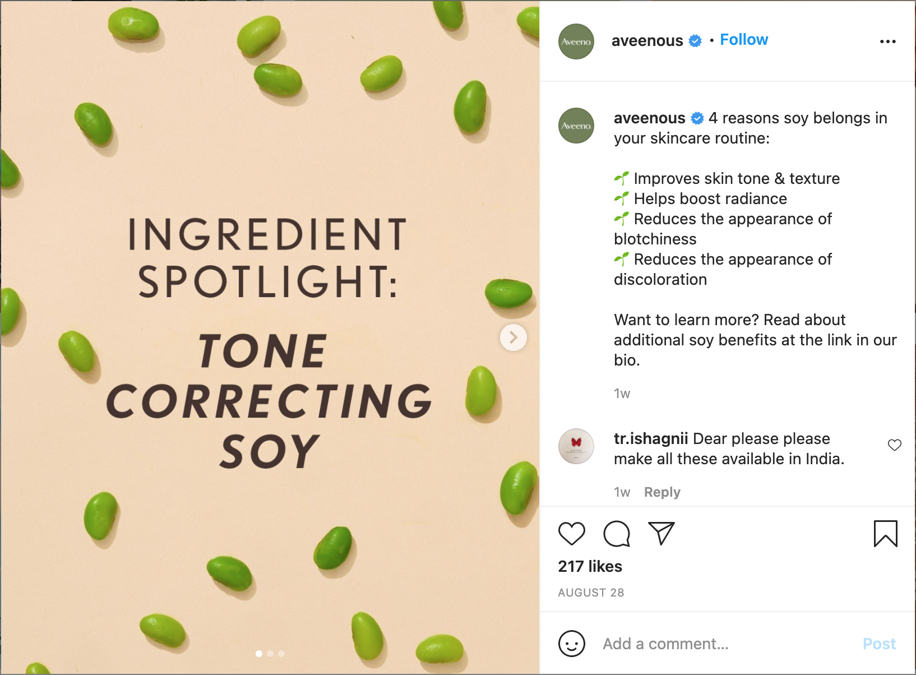Follow the aveenous account

pyautogui.click(x=743, y=40)
